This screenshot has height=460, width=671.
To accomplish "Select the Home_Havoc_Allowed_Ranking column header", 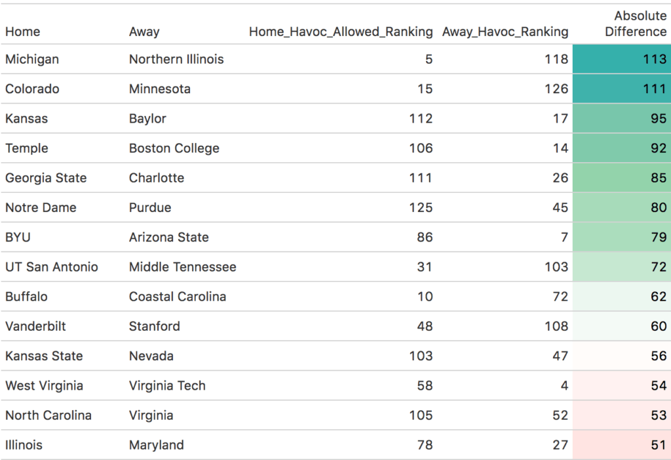I will pyautogui.click(x=341, y=31).
